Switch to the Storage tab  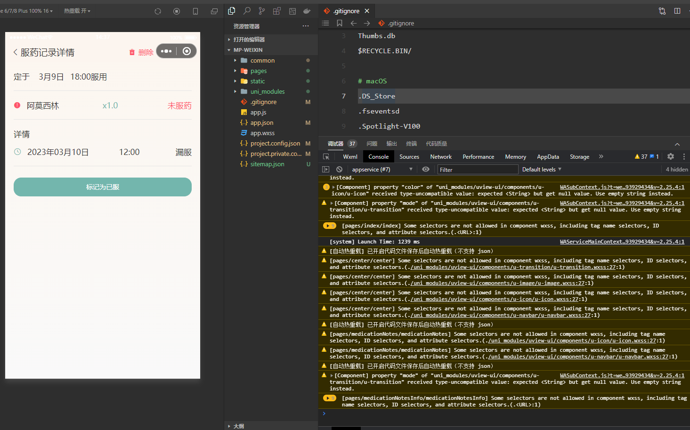(x=580, y=157)
